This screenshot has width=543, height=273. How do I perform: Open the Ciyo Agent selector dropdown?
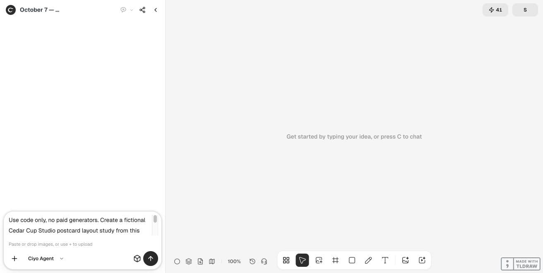click(46, 259)
